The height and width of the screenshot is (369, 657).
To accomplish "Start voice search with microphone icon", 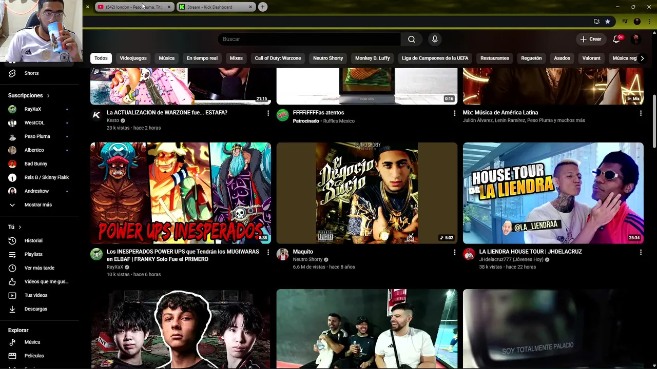I will 435,39.
